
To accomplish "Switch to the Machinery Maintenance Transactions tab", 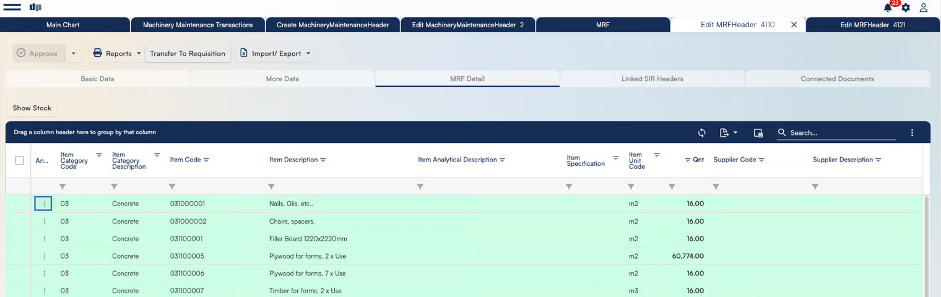I will (x=197, y=25).
